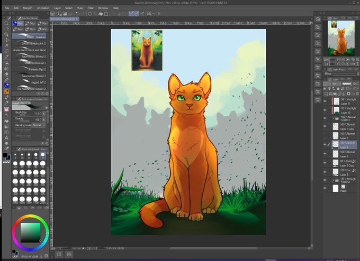Click the Open file folder icon
Viewport: 360px width, 261px height.
coord(65,14)
